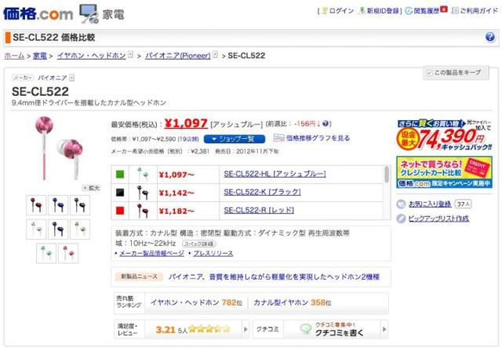Go to 家電 breadcrumb link

pos(40,56)
